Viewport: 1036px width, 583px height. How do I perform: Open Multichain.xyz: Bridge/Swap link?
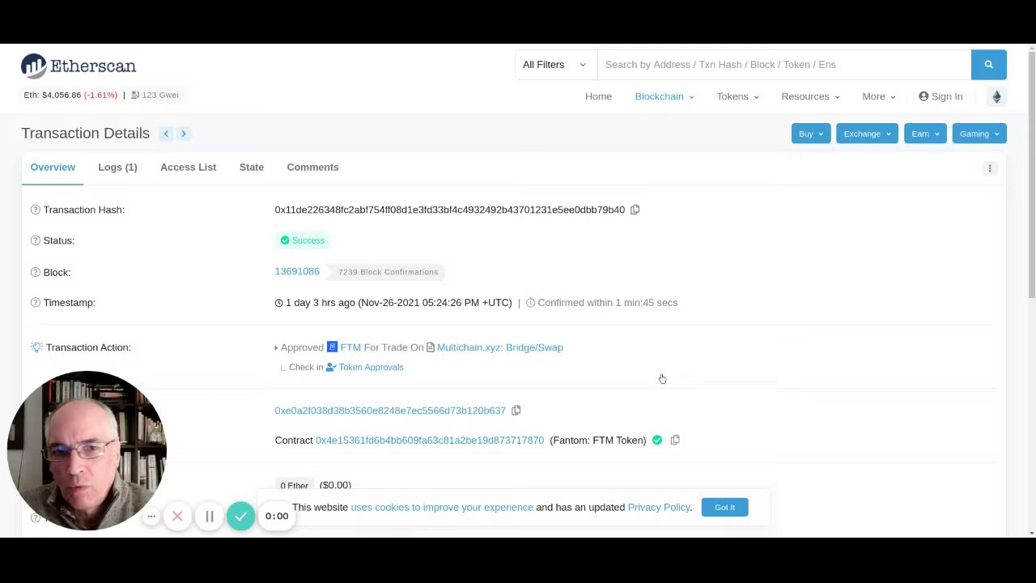(499, 347)
